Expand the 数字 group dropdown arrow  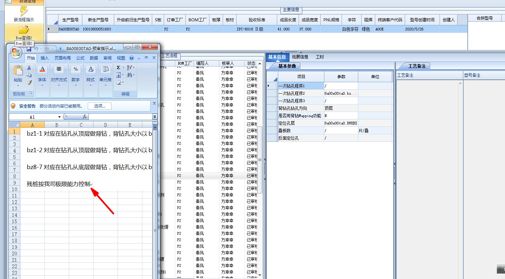tap(76, 86)
